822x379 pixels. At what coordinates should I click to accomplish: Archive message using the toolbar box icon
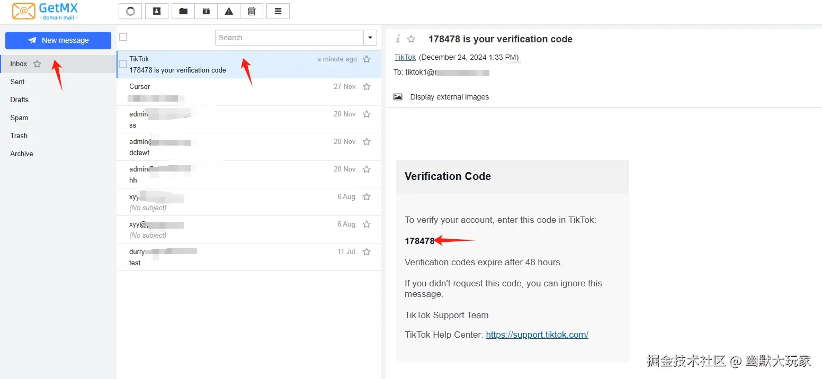206,11
